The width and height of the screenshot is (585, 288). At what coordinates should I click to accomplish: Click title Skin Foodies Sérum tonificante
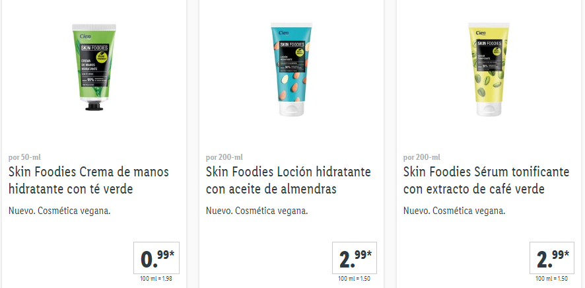pyautogui.click(x=487, y=180)
